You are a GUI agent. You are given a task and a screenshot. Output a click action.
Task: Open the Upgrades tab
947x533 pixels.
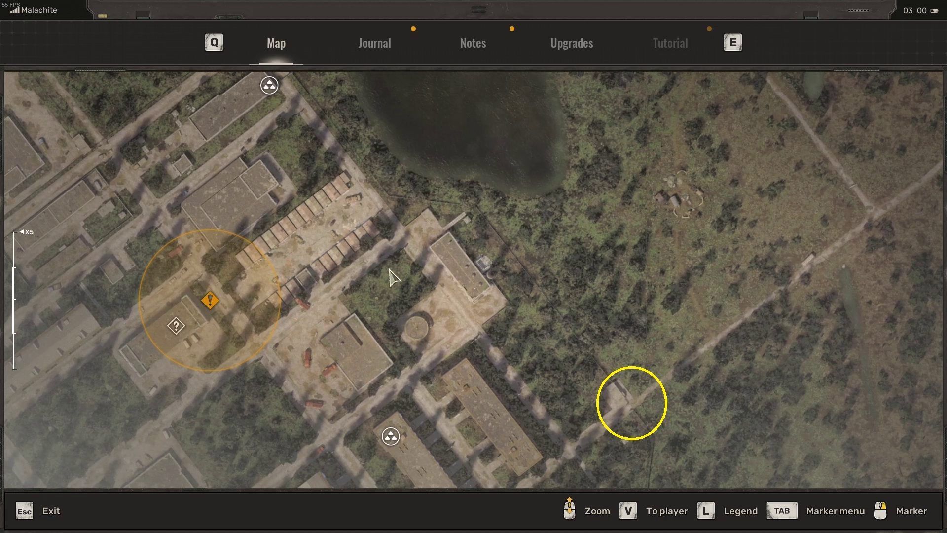(571, 43)
